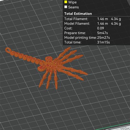130x130 pixels.
Task: Select the Model printing time label
Action: pos(80,38)
